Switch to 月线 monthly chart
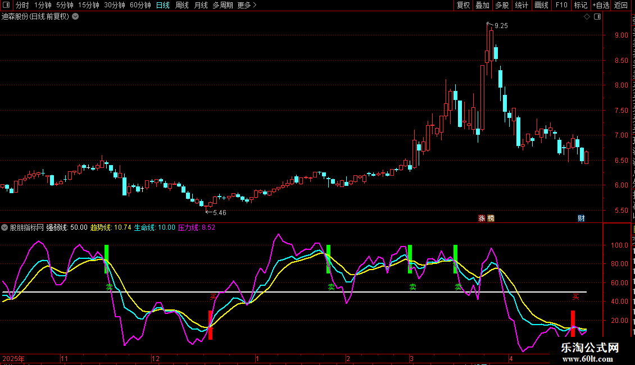This screenshot has height=365, width=635. tap(201, 5)
